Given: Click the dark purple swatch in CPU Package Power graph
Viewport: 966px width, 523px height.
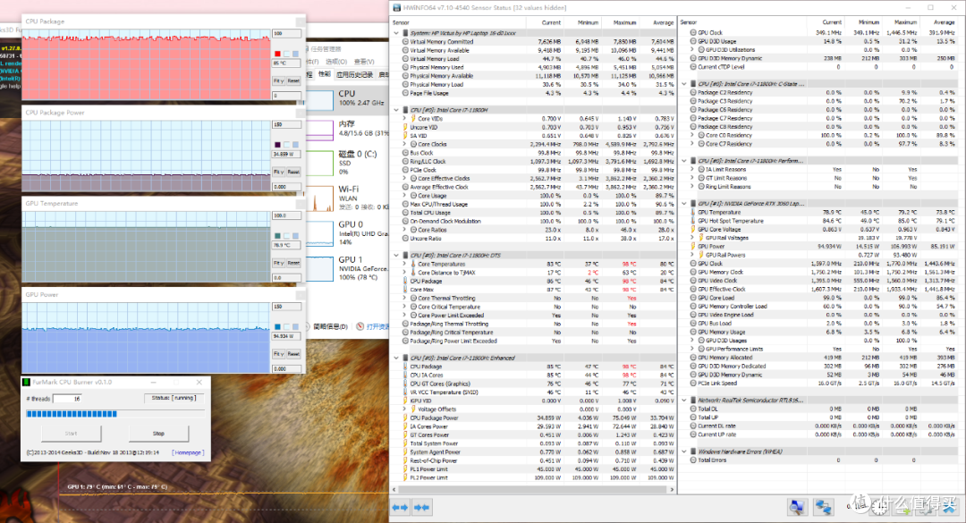Looking at the screenshot, I should [x=277, y=145].
